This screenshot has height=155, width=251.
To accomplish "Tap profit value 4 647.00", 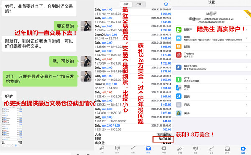I will 166,38.
